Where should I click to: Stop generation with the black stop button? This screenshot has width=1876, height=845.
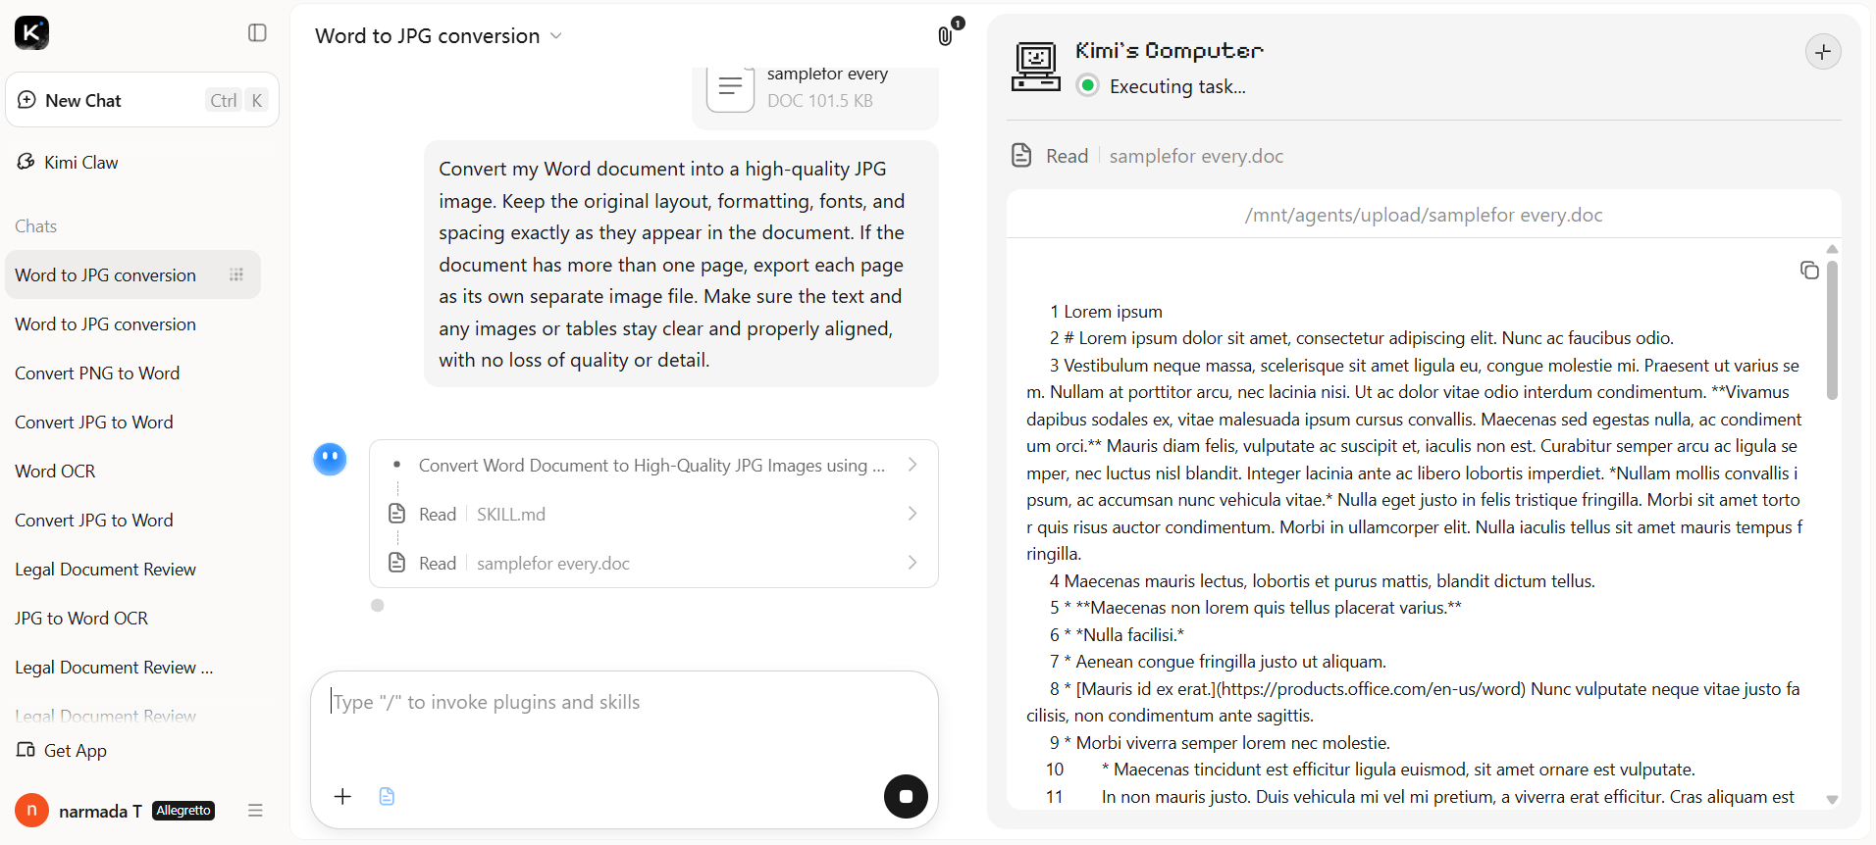(906, 796)
